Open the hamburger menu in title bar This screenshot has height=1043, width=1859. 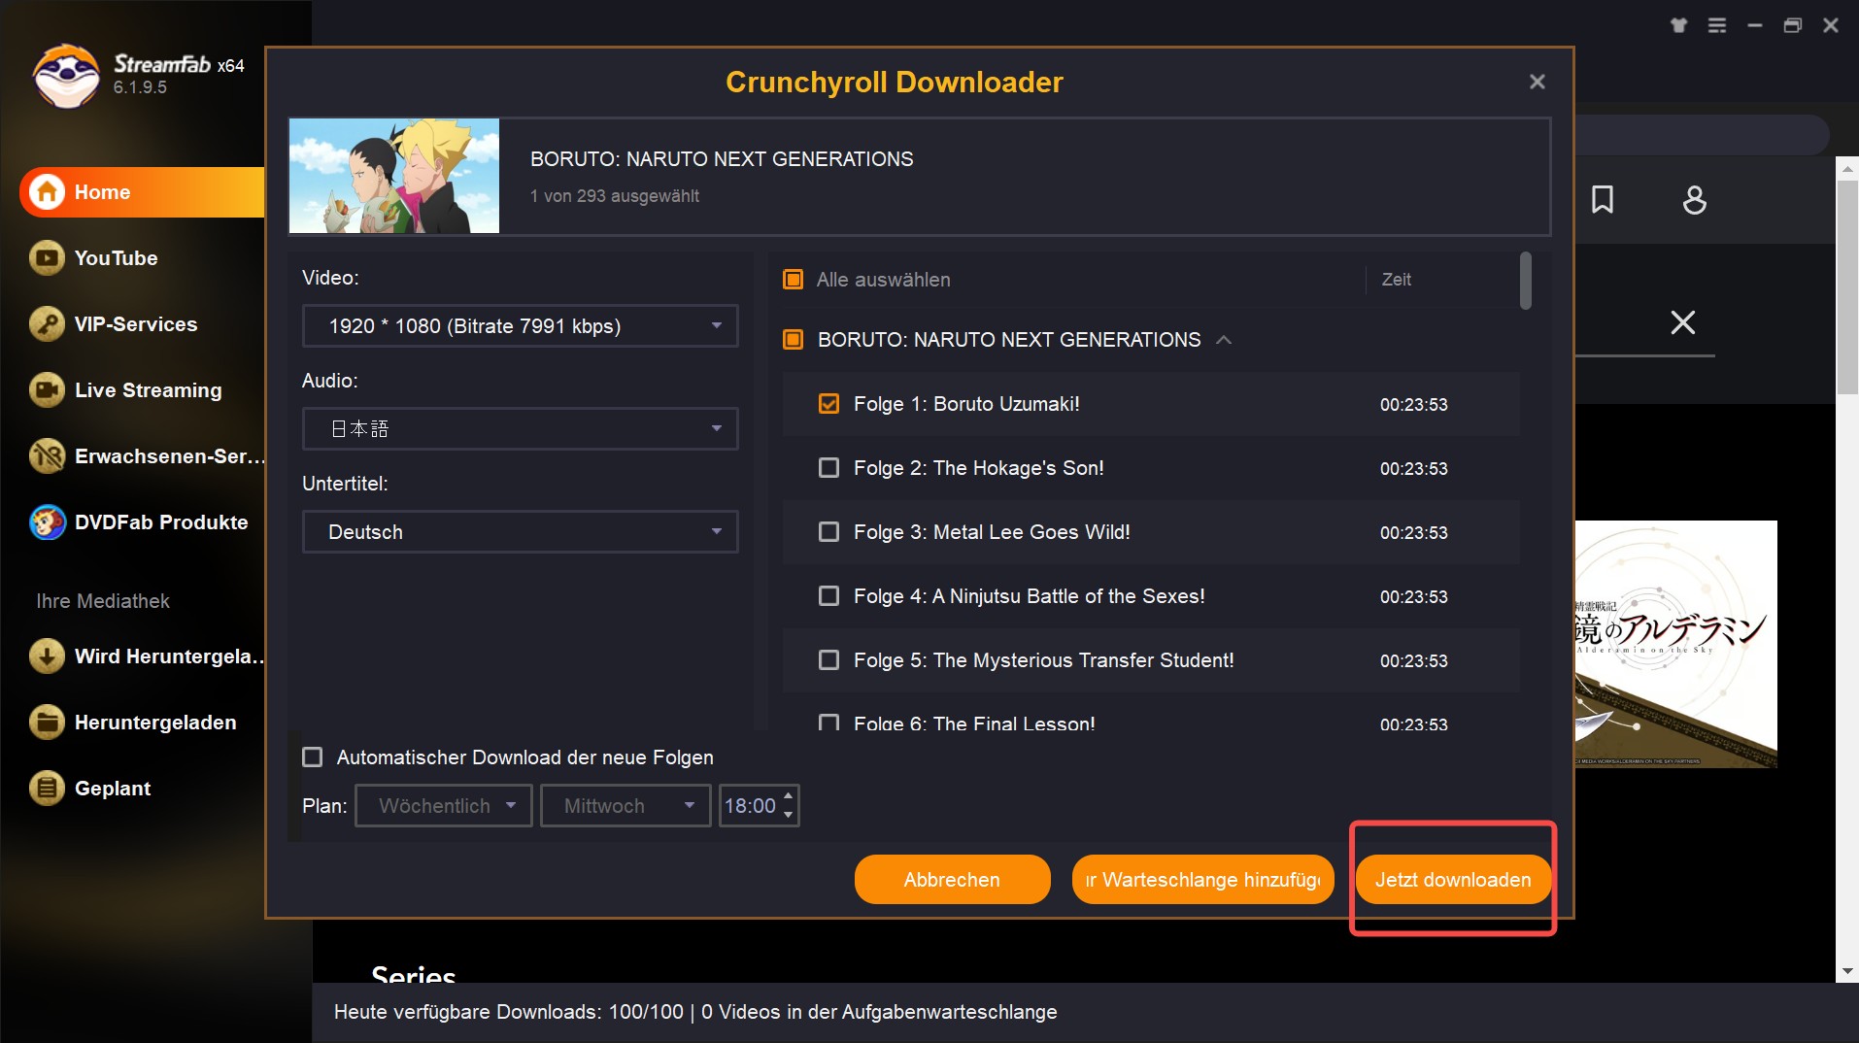(x=1717, y=25)
